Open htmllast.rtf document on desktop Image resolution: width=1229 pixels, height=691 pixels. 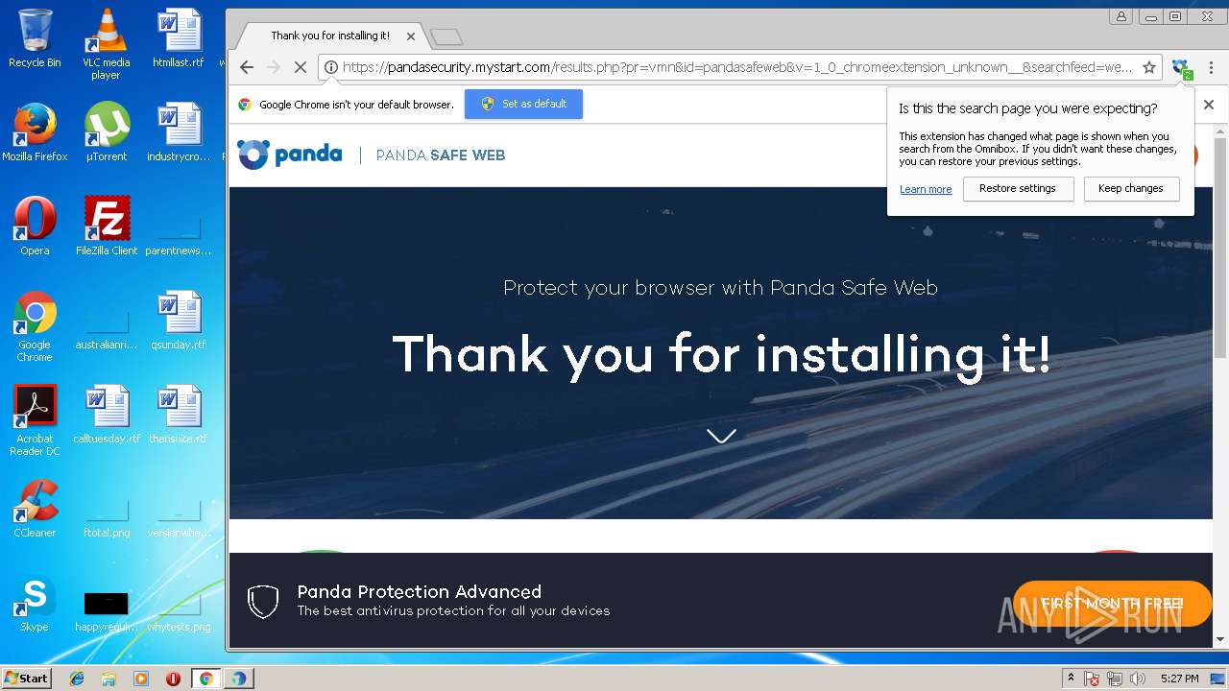[179, 38]
